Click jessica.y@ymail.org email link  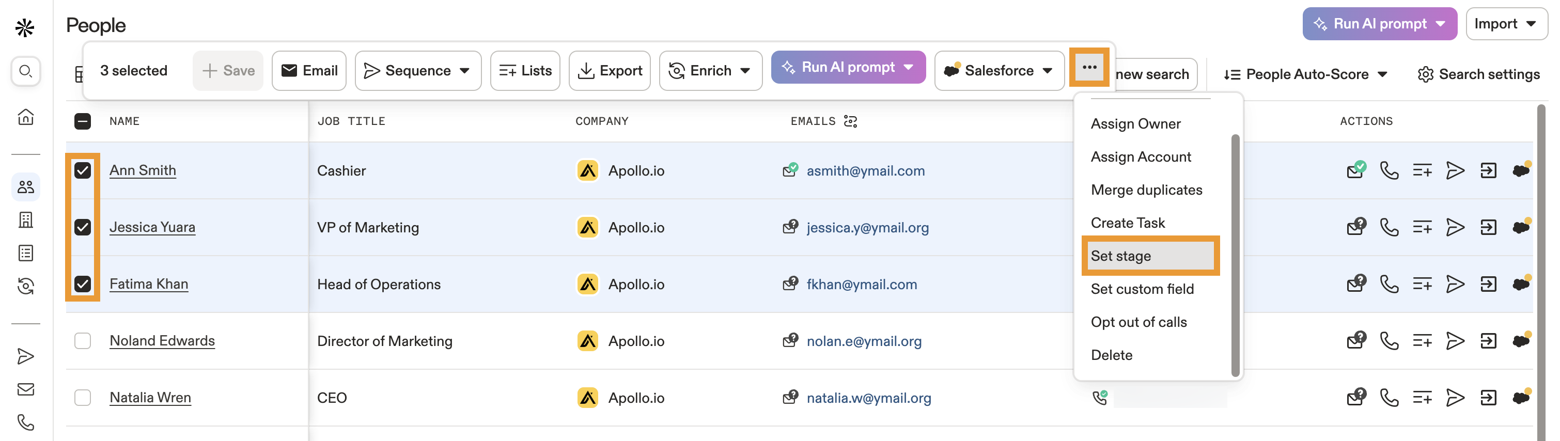[867, 228]
